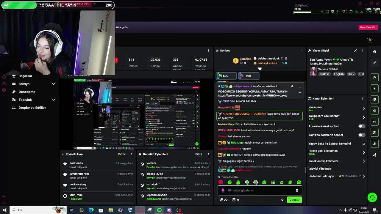Image resolution: width=381 pixels, height=214 pixels.
Task: Click the Bir mesaj gönderin input field
Action: [260, 191]
